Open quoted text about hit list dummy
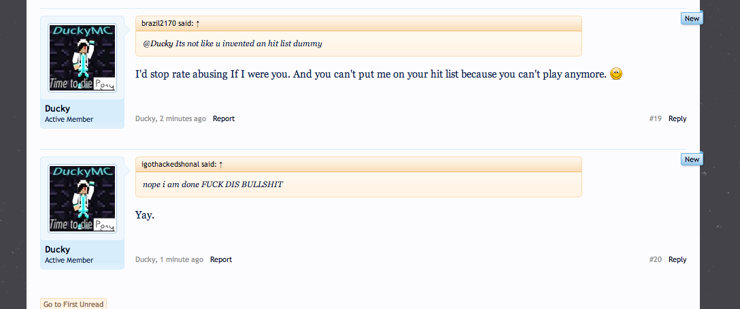Viewport: 740px width, 309px height. coord(232,44)
